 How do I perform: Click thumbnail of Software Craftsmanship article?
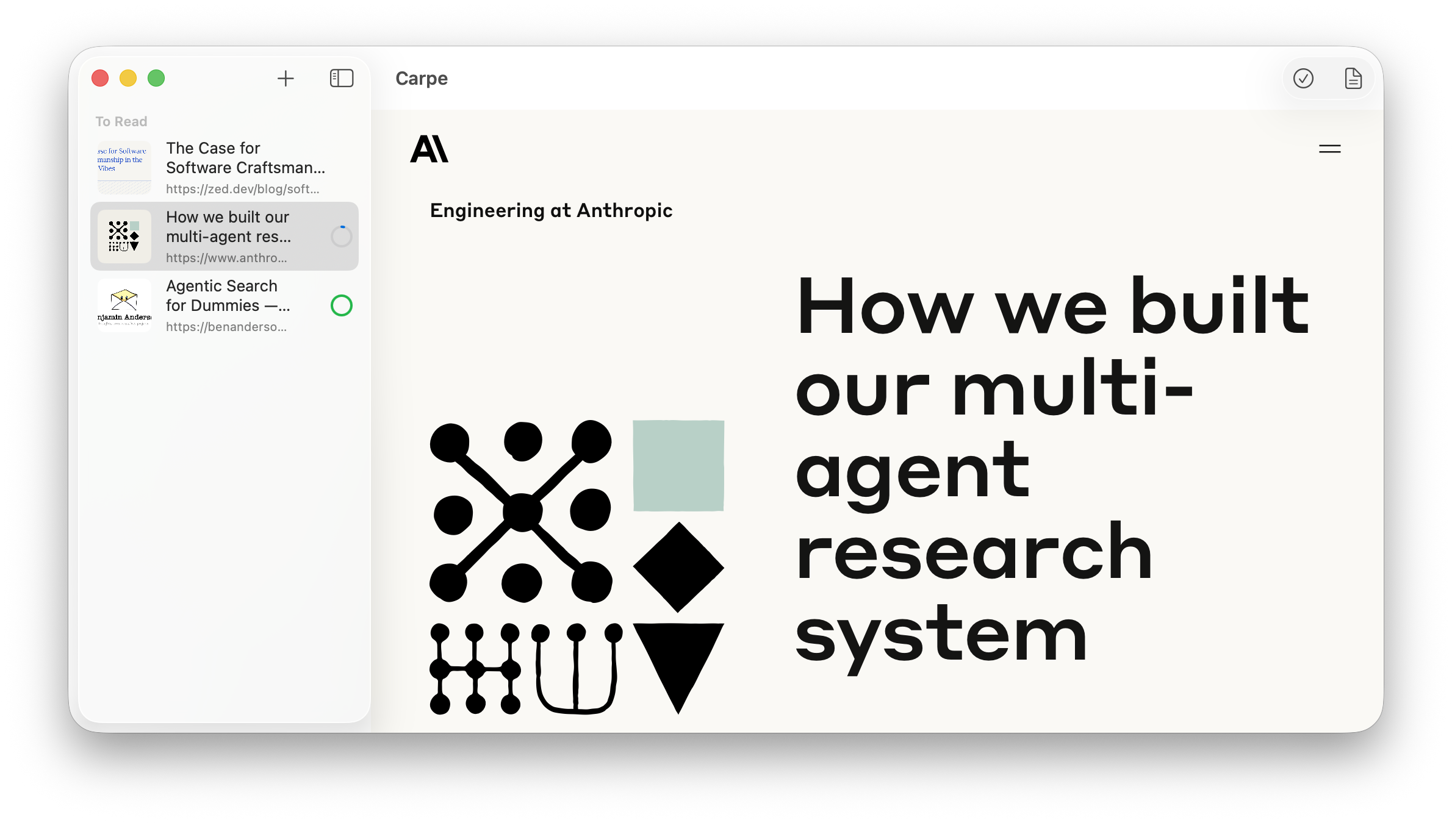point(124,168)
